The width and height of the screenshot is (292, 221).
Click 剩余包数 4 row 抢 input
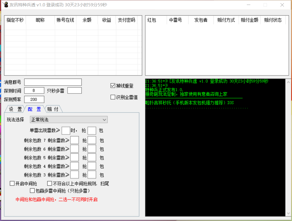[x=92, y=166]
